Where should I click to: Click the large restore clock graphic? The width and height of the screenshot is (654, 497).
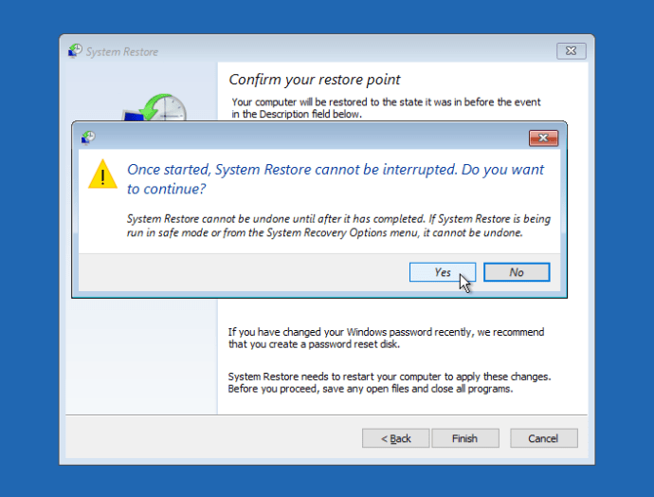pyautogui.click(x=155, y=108)
